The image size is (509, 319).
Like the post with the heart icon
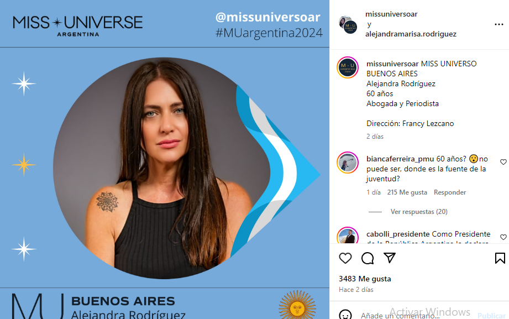[345, 258]
